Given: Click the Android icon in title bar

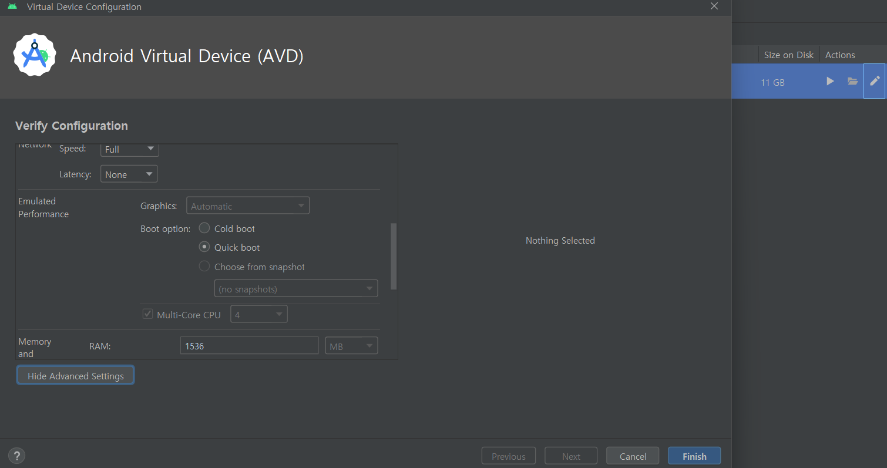Looking at the screenshot, I should [x=12, y=6].
